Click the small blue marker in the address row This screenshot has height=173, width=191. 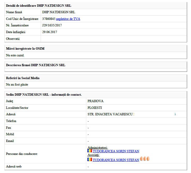point(175,114)
